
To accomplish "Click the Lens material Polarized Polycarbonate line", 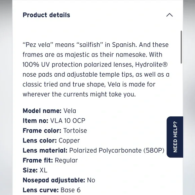I will pyautogui.click(x=93, y=150).
